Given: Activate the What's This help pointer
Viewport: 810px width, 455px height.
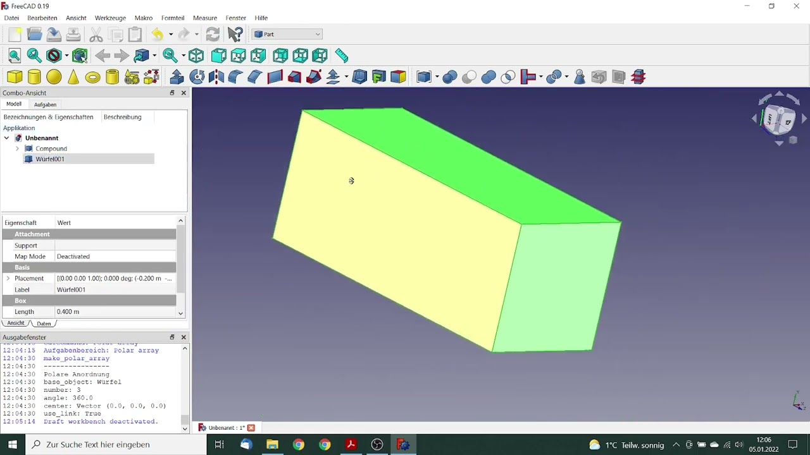Looking at the screenshot, I should coord(235,34).
